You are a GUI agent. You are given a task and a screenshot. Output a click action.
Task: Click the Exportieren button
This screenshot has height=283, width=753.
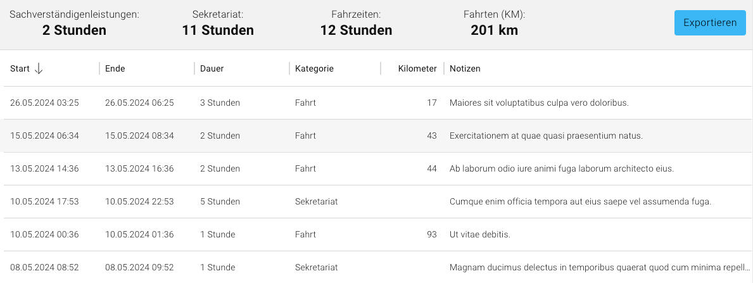[709, 23]
